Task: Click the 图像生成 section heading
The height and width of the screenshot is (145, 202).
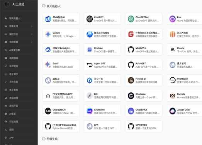Action: click(x=52, y=139)
